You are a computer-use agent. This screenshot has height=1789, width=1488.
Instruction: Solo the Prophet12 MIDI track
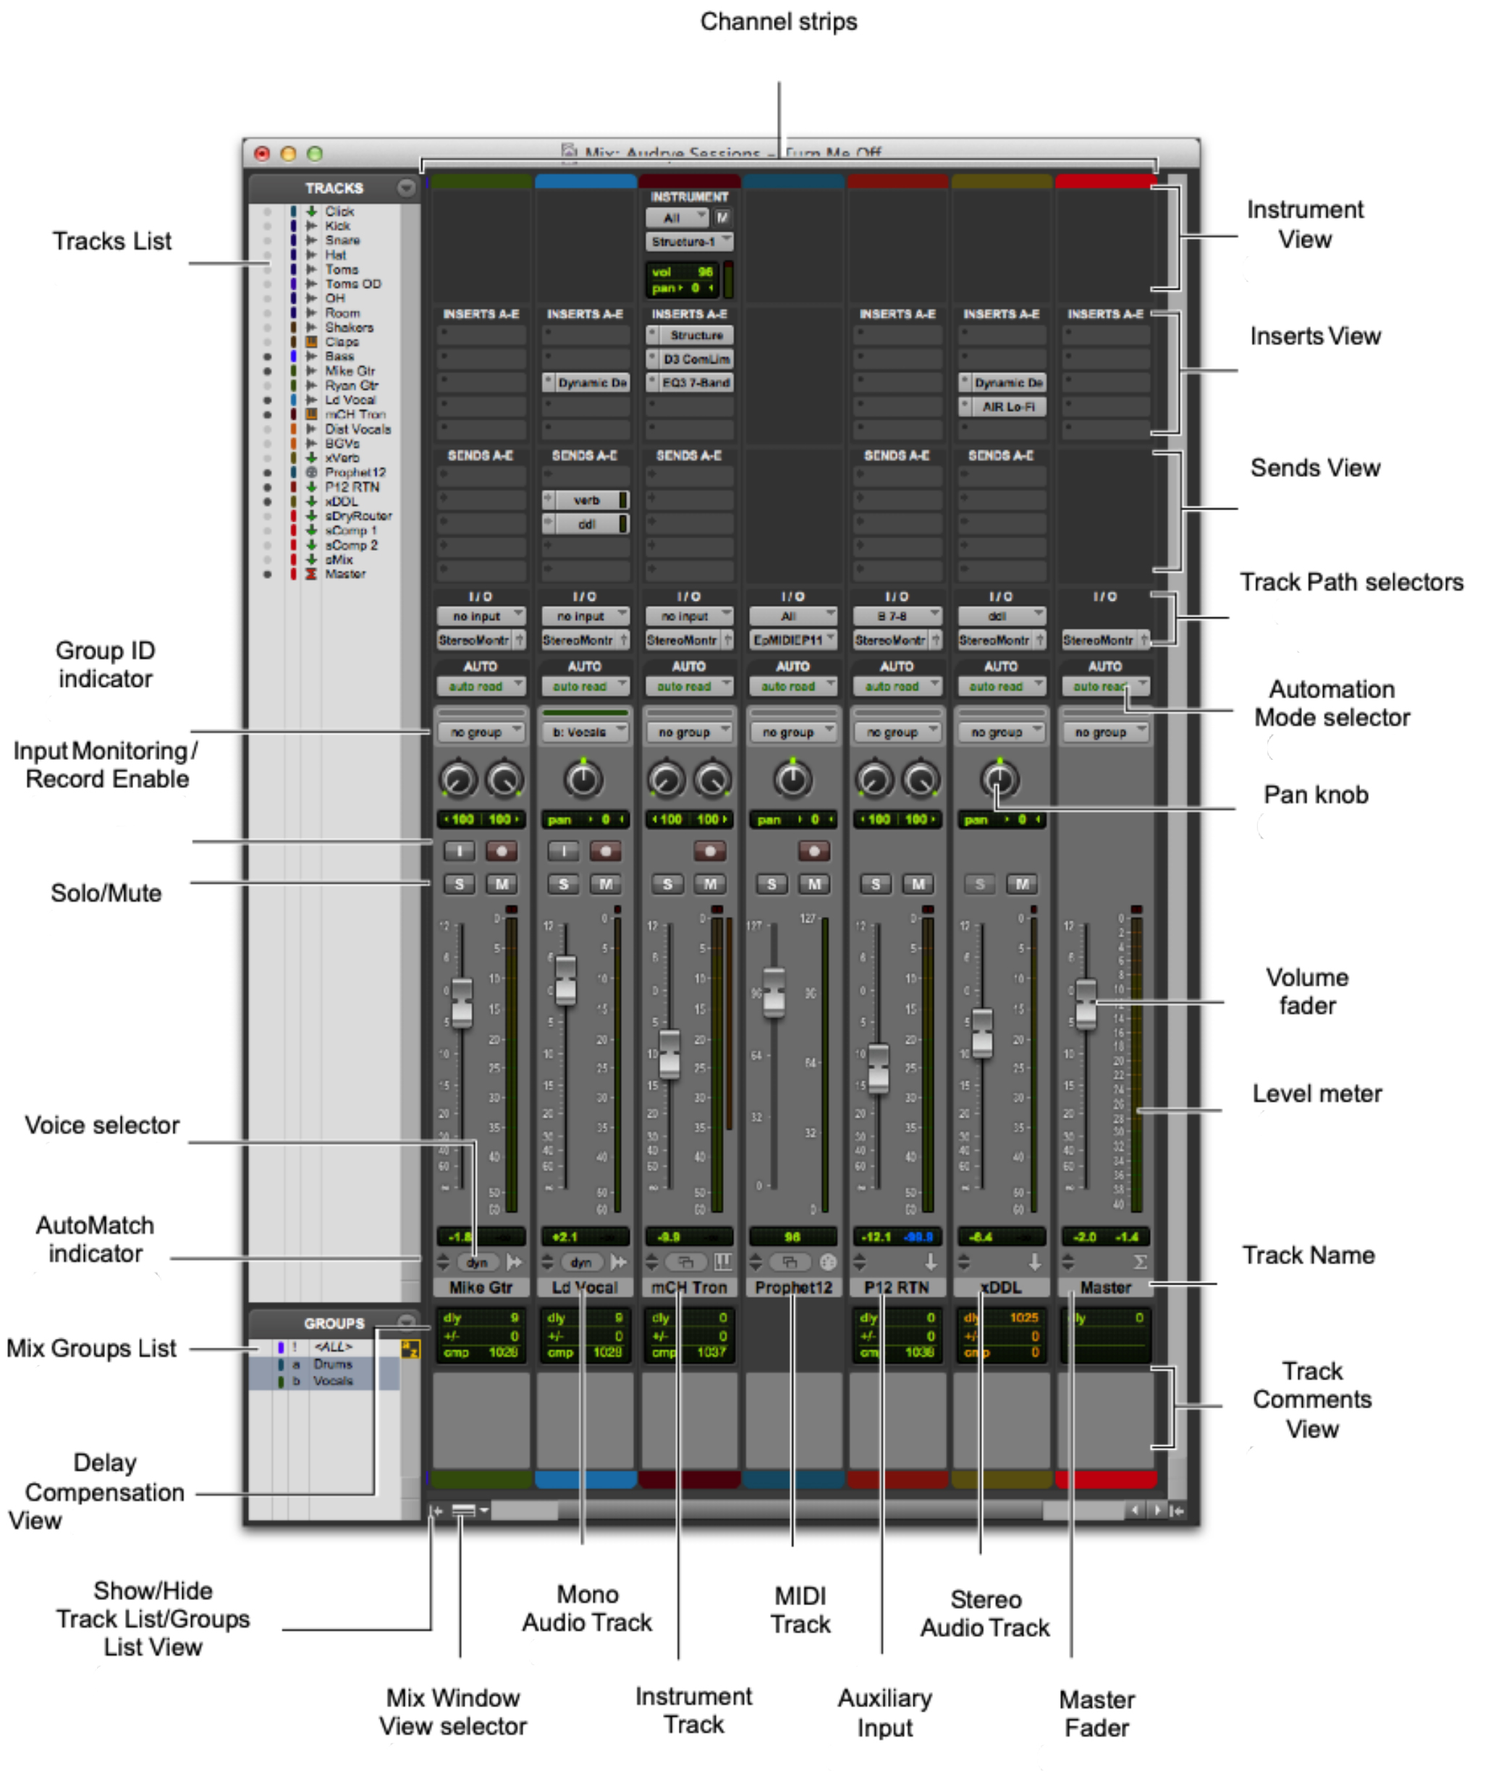(x=772, y=884)
